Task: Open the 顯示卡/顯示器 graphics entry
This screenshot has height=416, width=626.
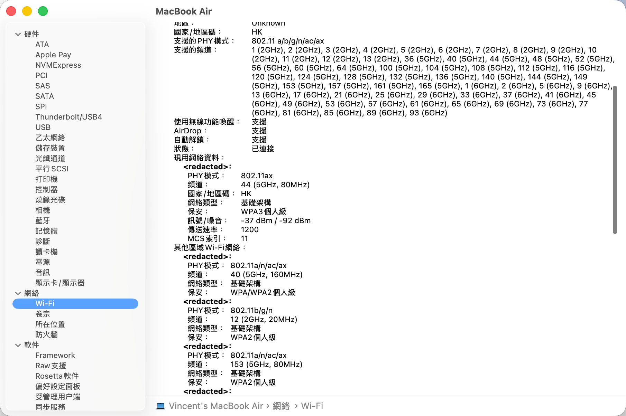Action: [x=60, y=283]
